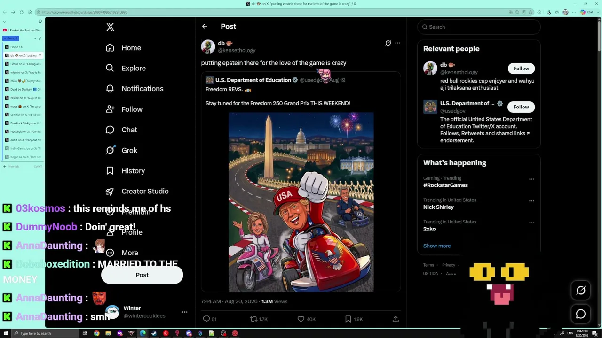This screenshot has height=338, width=602.
Task: Switch to the Nostalgia on X tab
Action: click(23, 131)
